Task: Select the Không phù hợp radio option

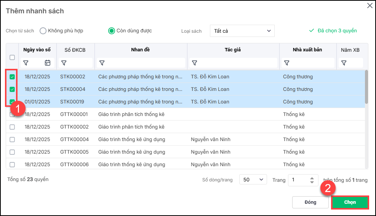Action: click(x=43, y=31)
